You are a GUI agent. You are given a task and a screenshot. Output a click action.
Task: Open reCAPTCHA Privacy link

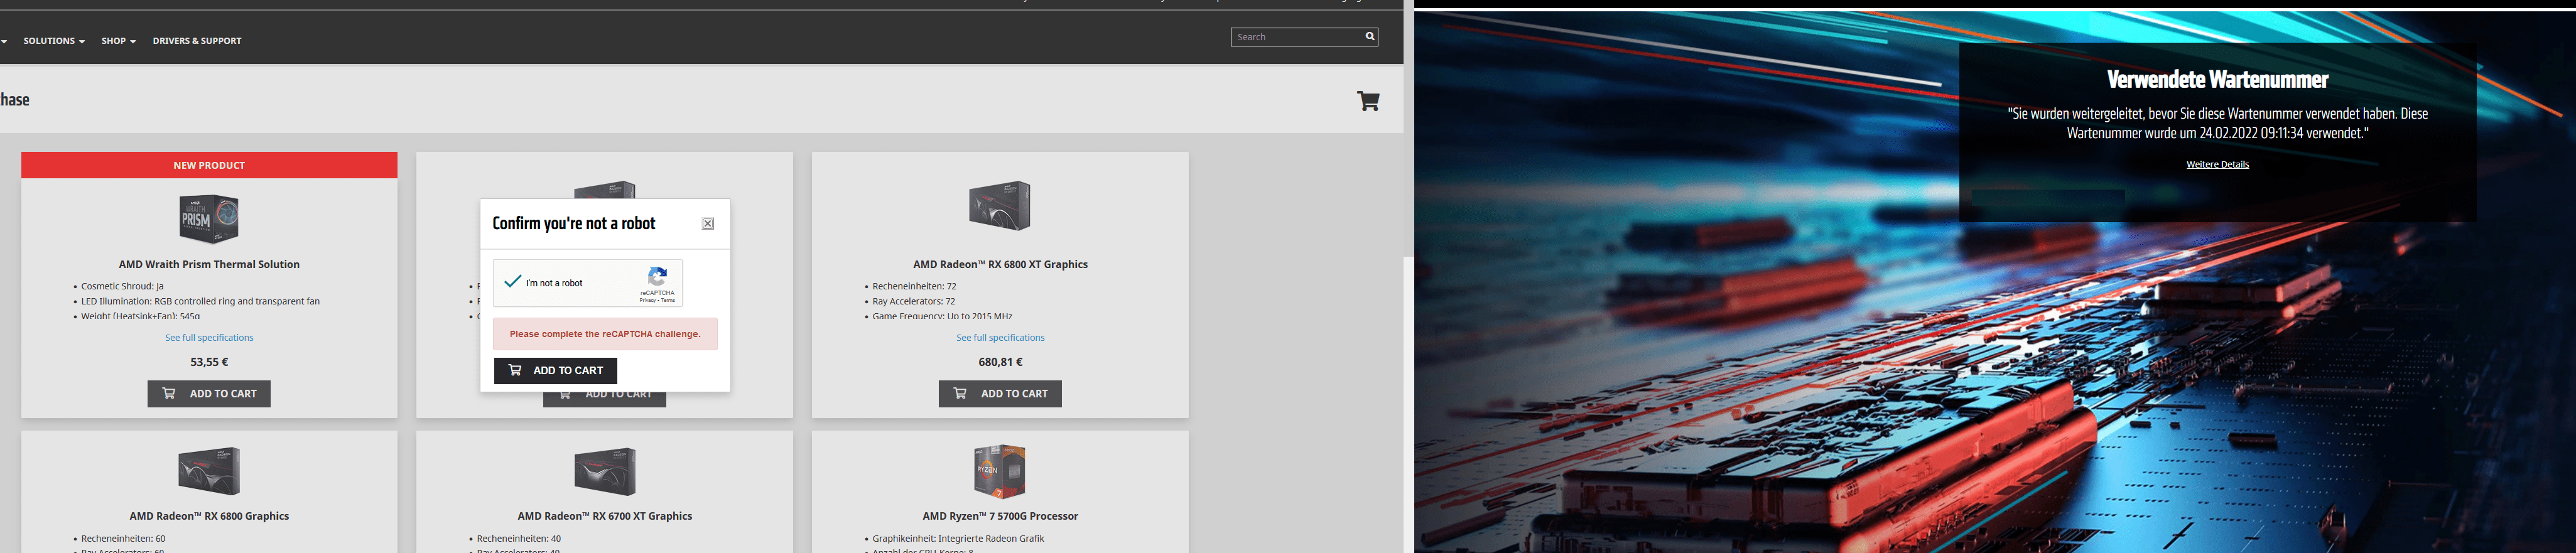[648, 300]
